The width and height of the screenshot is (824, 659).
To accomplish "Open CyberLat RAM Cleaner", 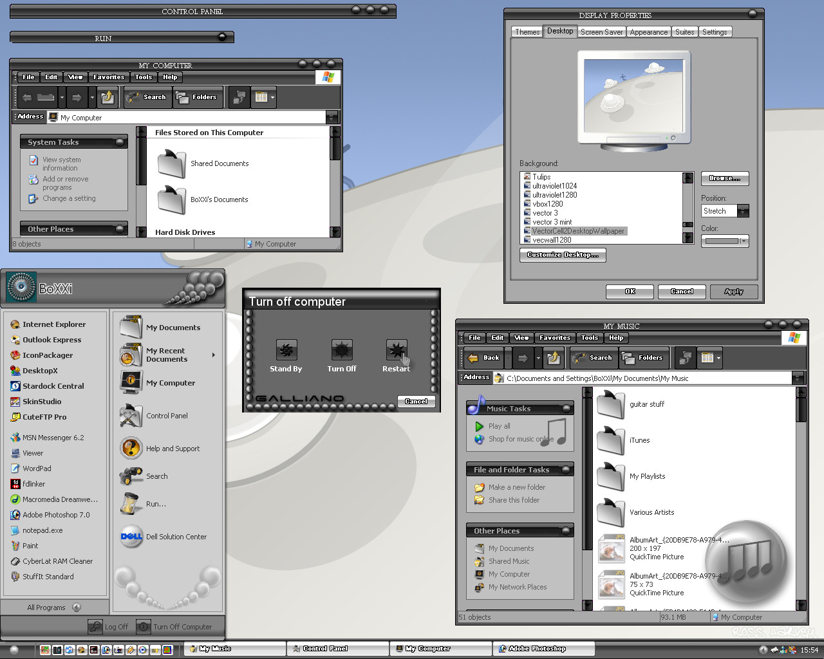I will pos(51,561).
